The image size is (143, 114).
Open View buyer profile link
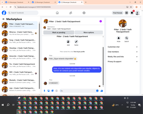point(79,52)
